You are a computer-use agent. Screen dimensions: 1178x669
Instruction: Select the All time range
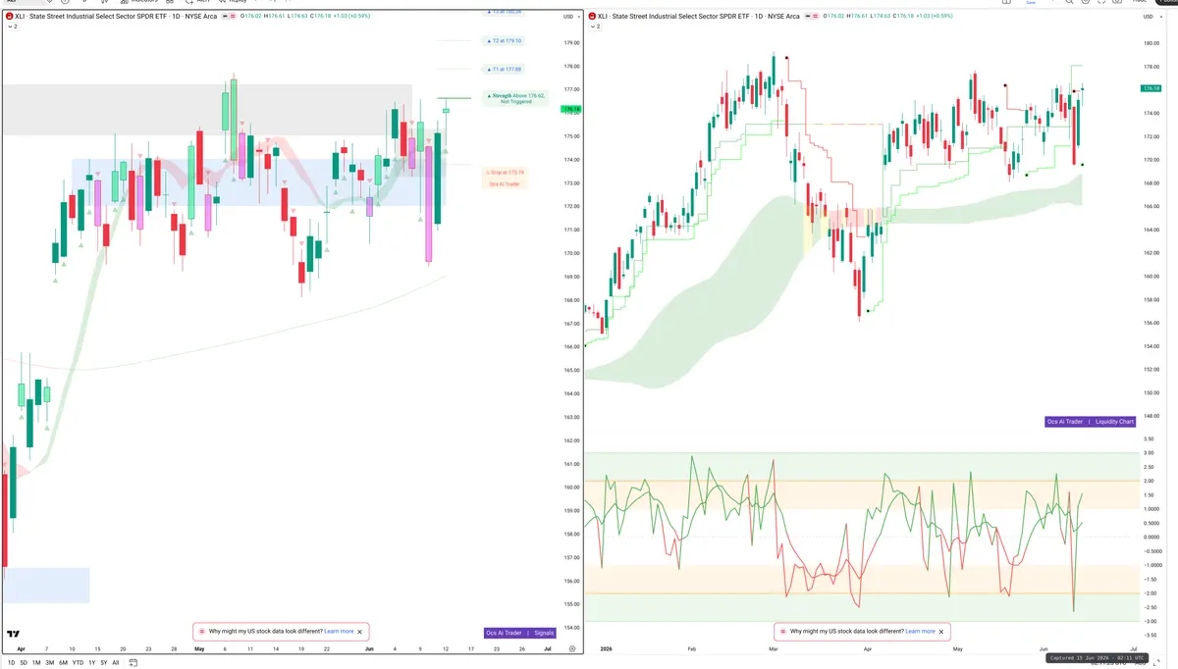pyautogui.click(x=116, y=663)
